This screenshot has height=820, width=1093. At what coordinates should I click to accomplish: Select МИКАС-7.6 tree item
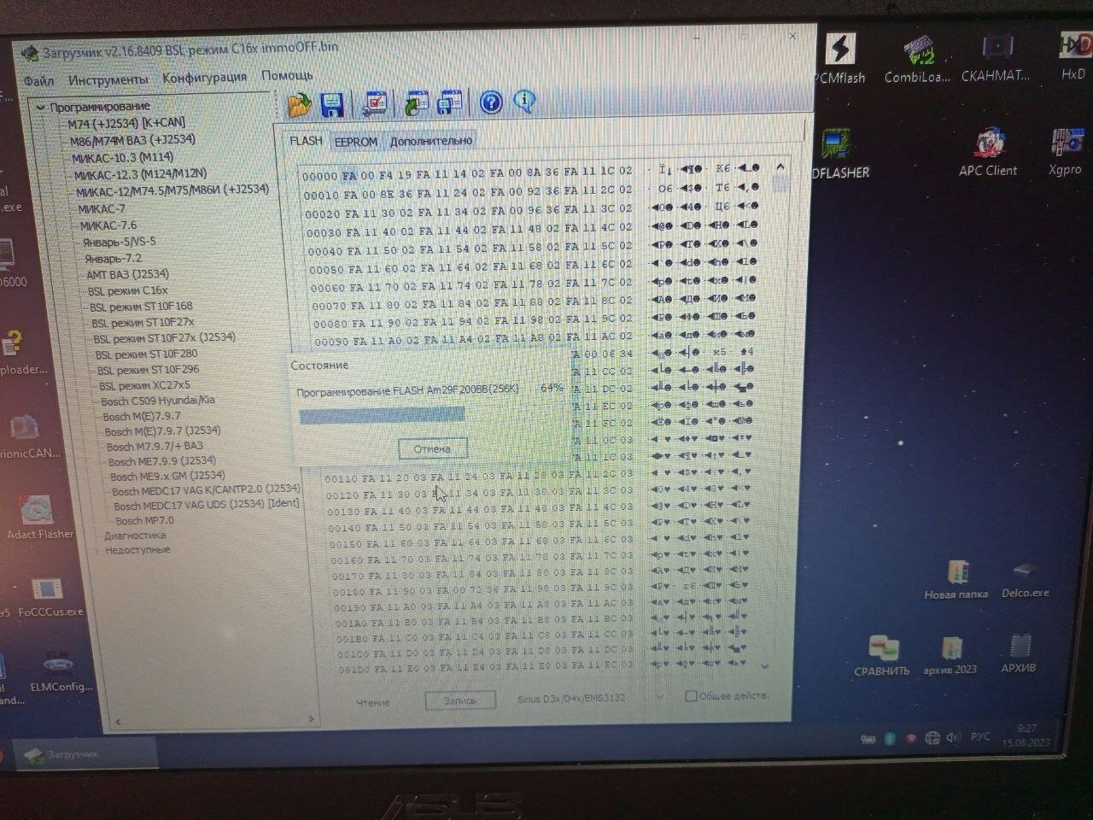tap(108, 225)
